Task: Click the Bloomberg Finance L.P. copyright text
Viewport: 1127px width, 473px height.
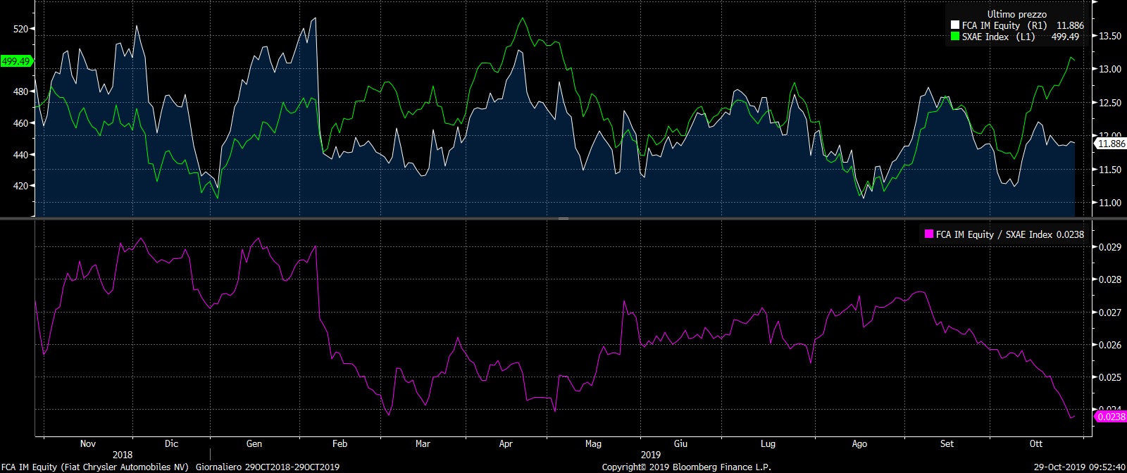Action: pos(687,467)
